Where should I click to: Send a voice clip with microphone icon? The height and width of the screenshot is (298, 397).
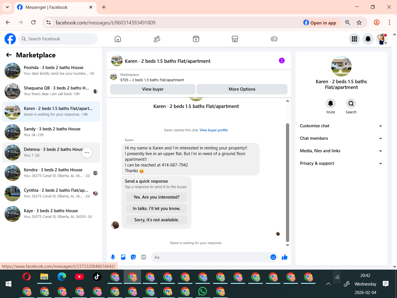coord(113,257)
